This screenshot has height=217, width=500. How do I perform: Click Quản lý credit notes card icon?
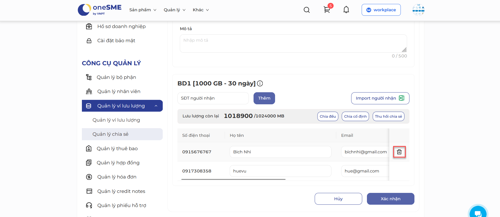89,191
